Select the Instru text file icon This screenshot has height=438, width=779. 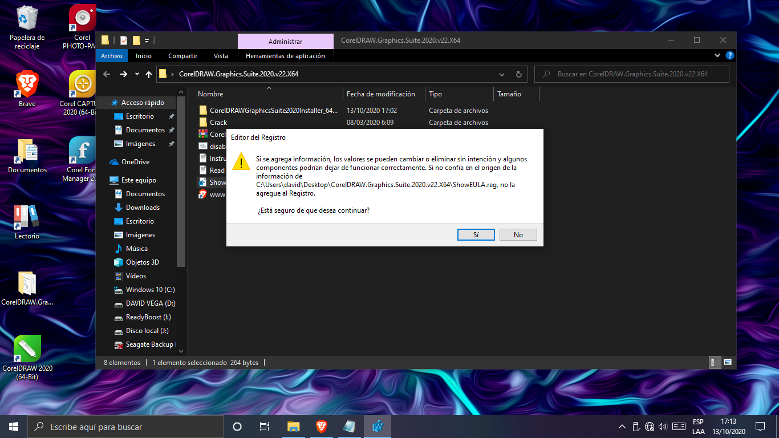(x=202, y=158)
